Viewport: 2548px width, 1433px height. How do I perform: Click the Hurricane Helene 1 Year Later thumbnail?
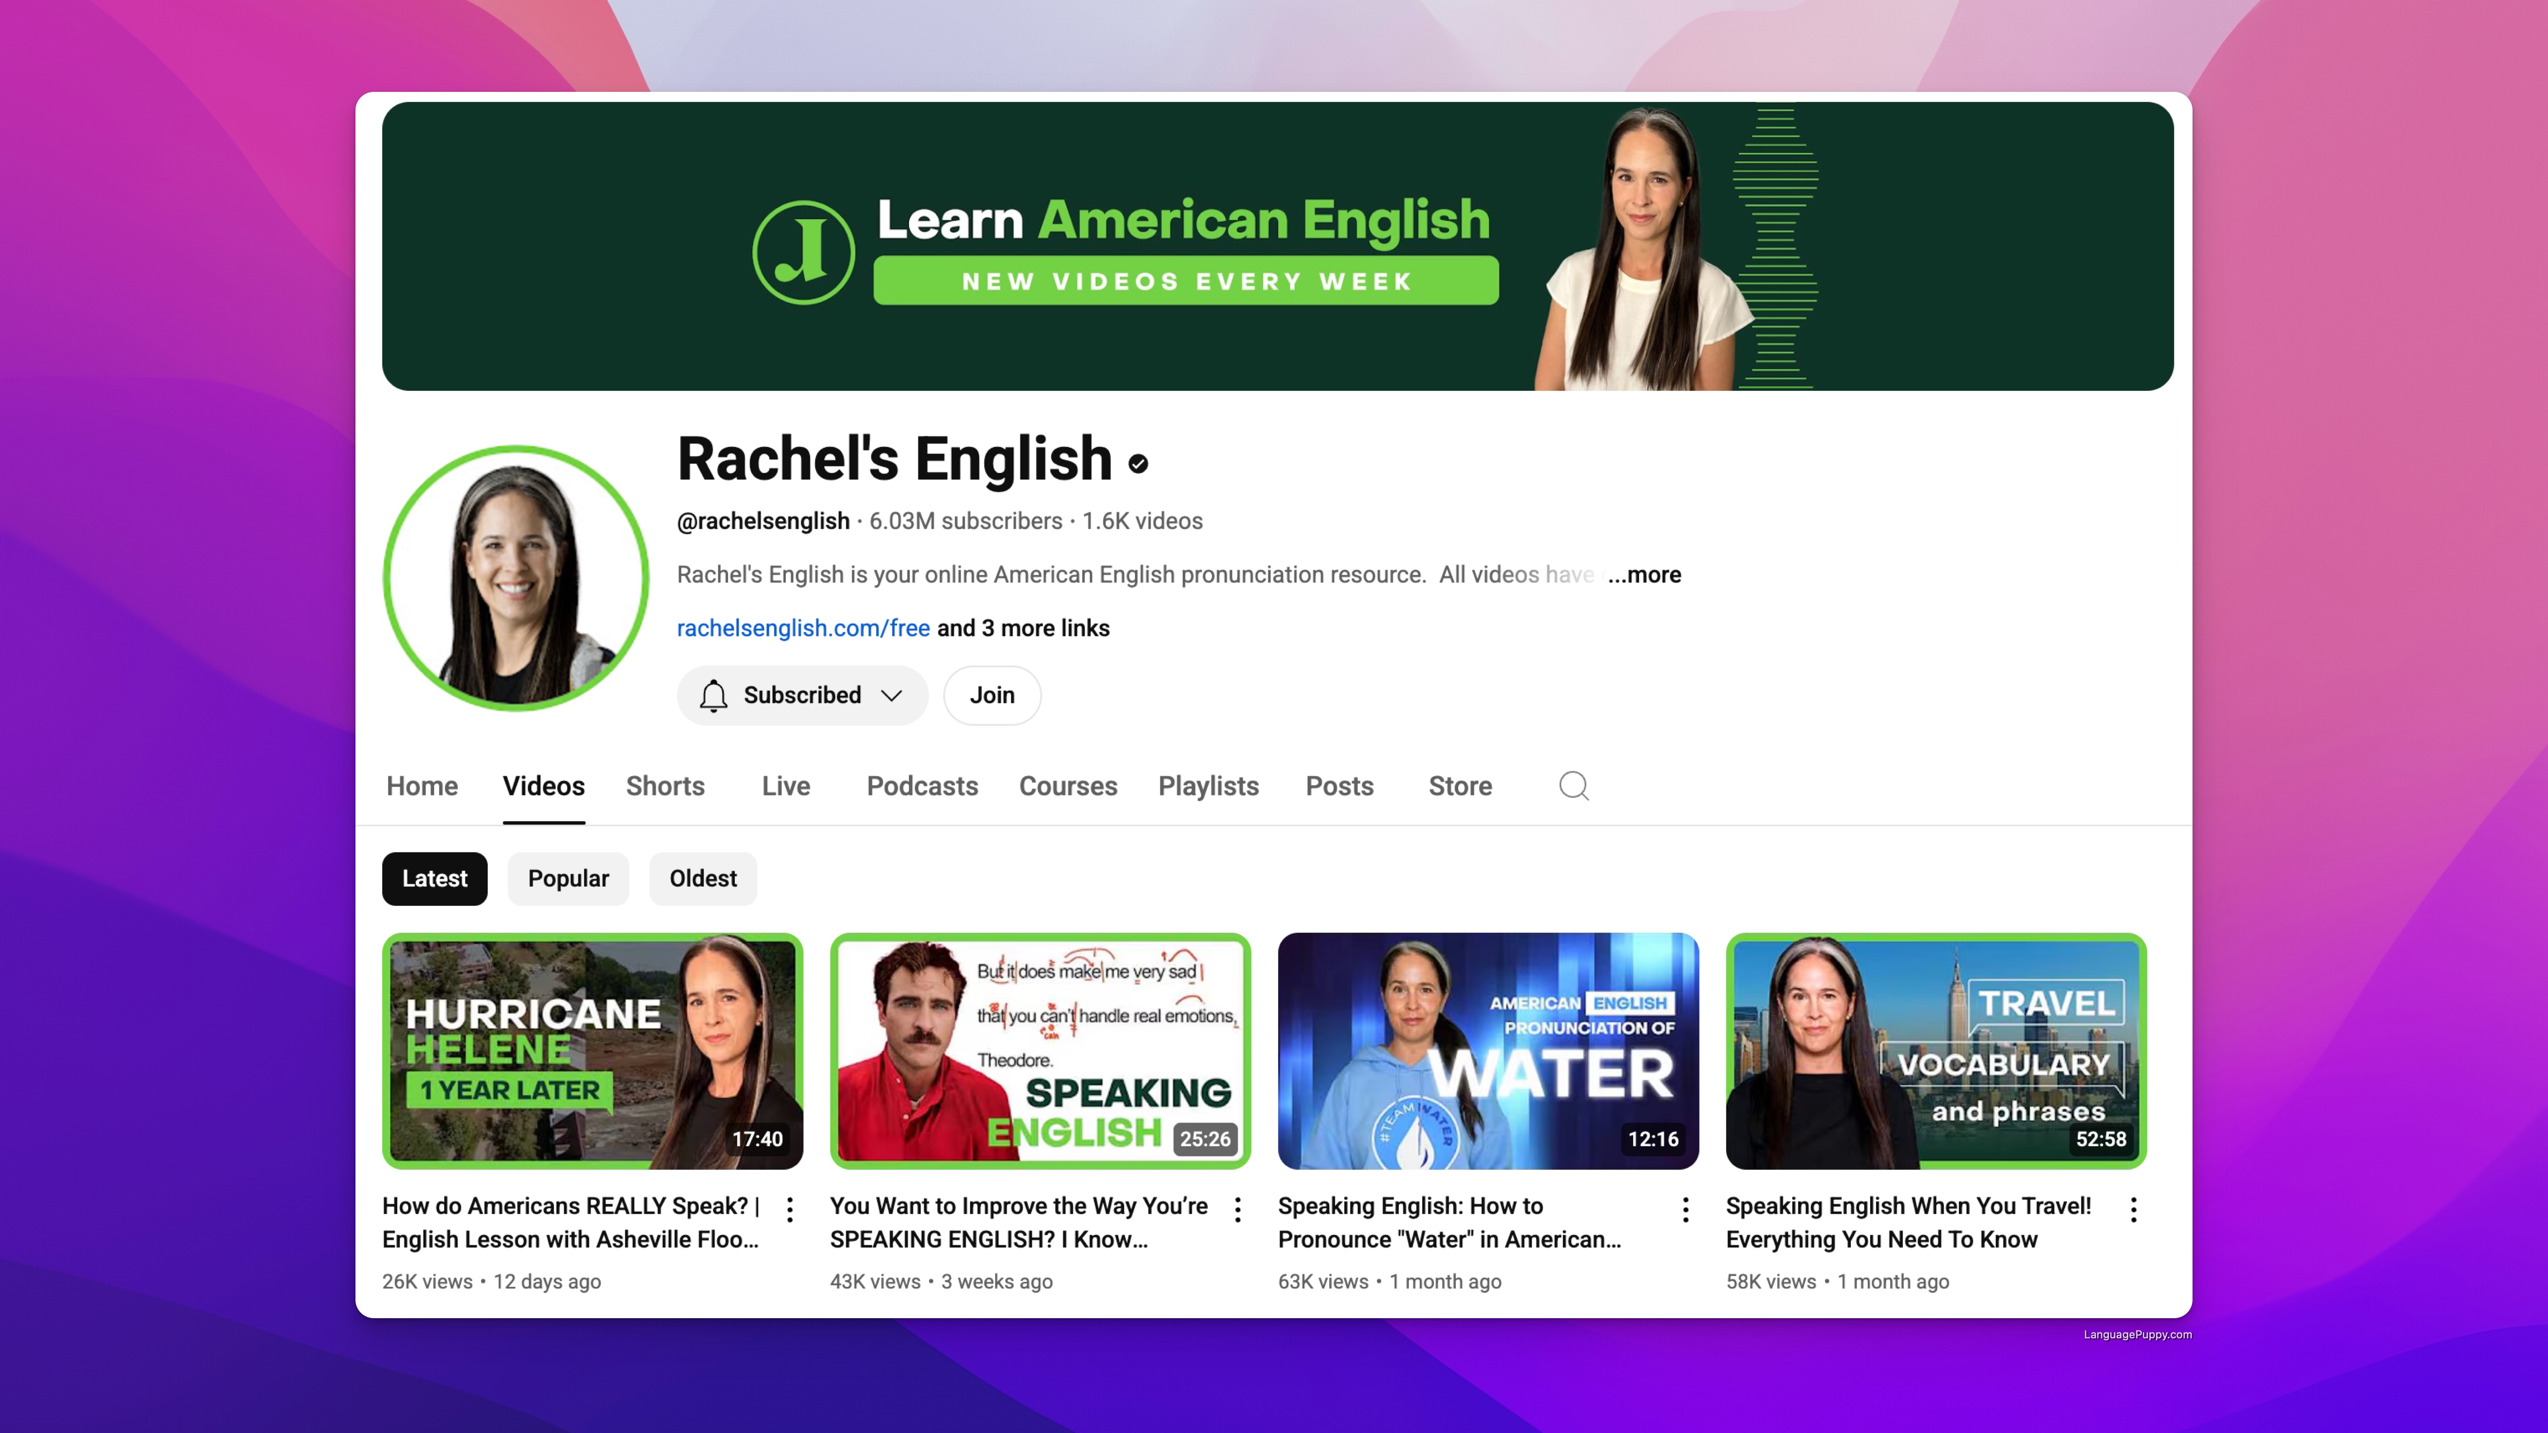[592, 1050]
